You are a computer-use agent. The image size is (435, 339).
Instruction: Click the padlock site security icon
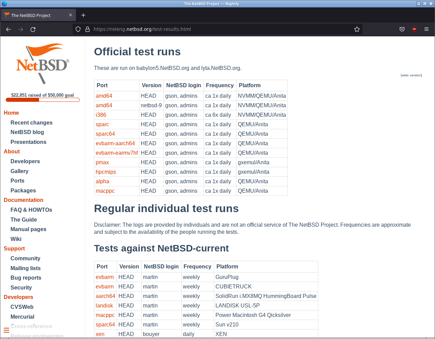coord(87,29)
